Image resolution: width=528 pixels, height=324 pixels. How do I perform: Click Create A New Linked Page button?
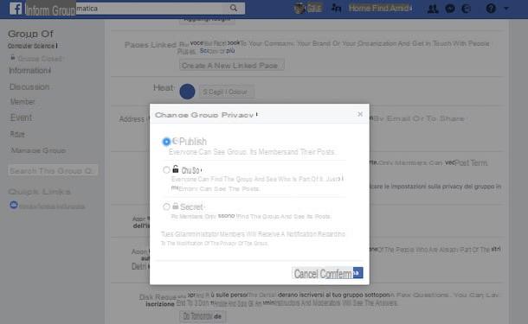[232, 66]
